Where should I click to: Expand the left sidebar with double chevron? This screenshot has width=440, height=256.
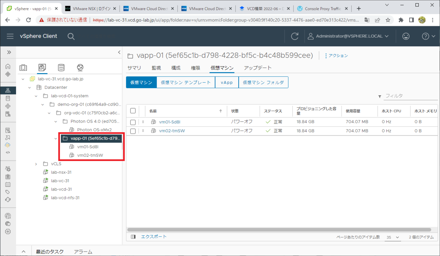(x=8, y=53)
